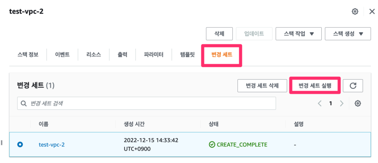The image size is (378, 163).
Task: Click the 삭제 button
Action: [x=219, y=34]
